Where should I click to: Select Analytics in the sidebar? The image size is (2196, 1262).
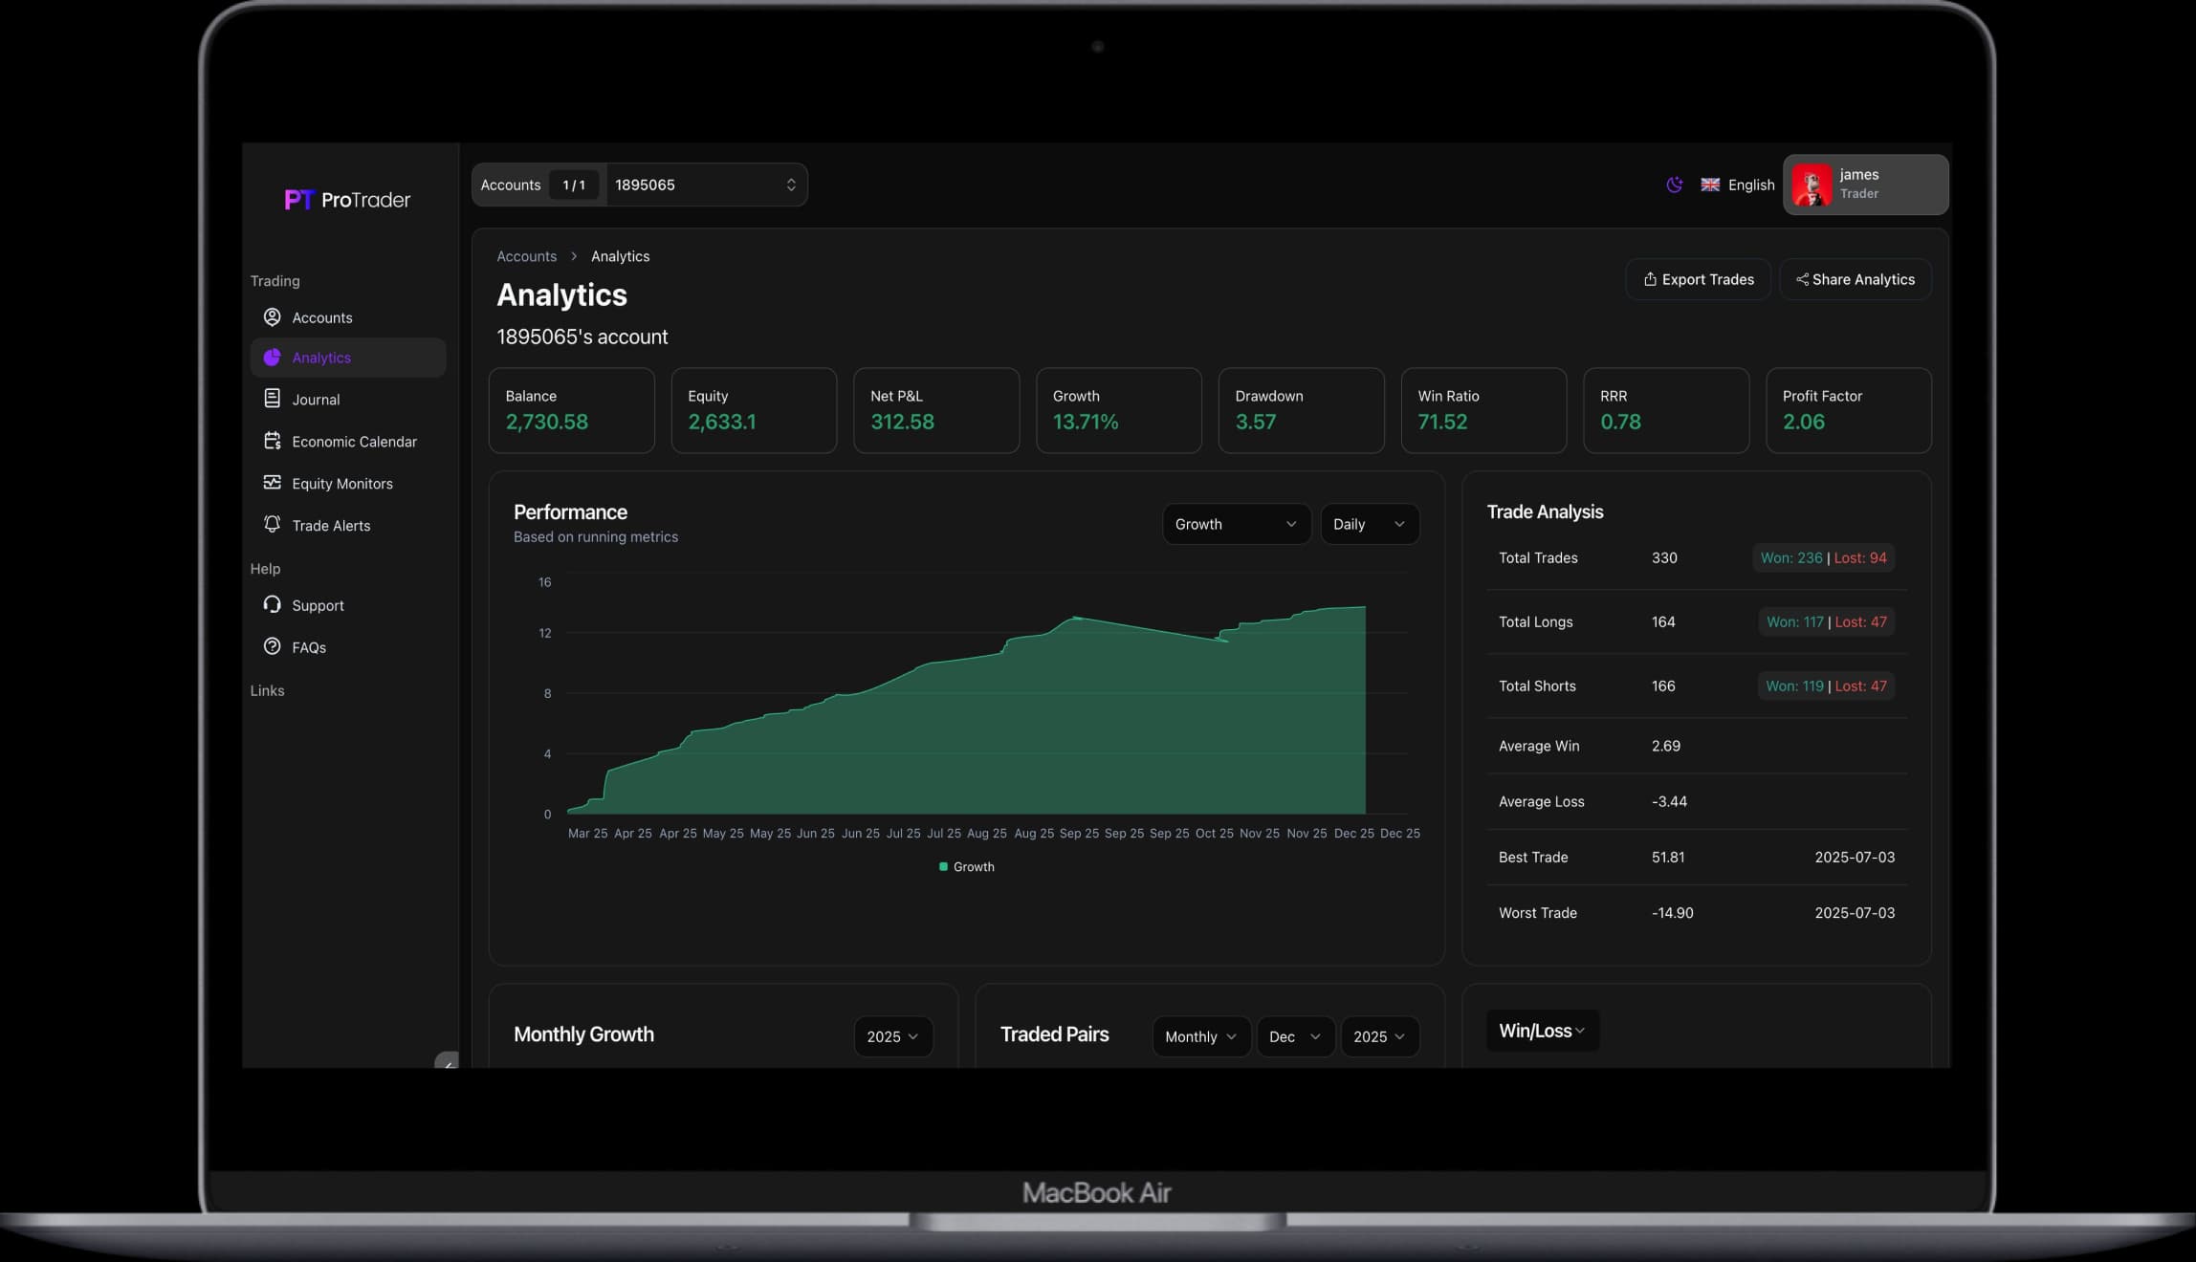click(x=320, y=357)
